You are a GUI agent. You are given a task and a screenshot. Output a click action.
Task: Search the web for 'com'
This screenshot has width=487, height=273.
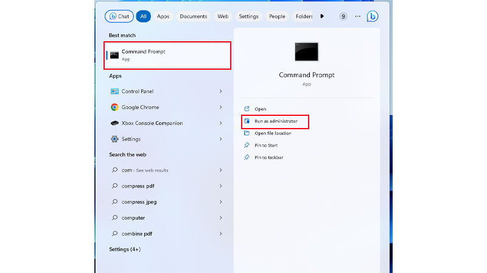(167, 170)
